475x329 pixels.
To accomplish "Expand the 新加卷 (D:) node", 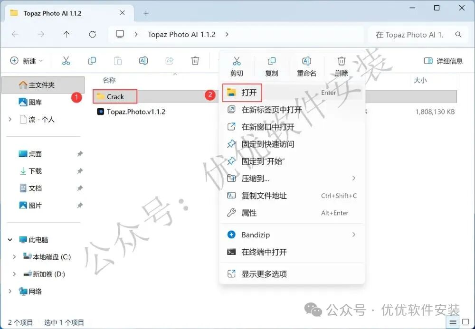I will coord(14,274).
